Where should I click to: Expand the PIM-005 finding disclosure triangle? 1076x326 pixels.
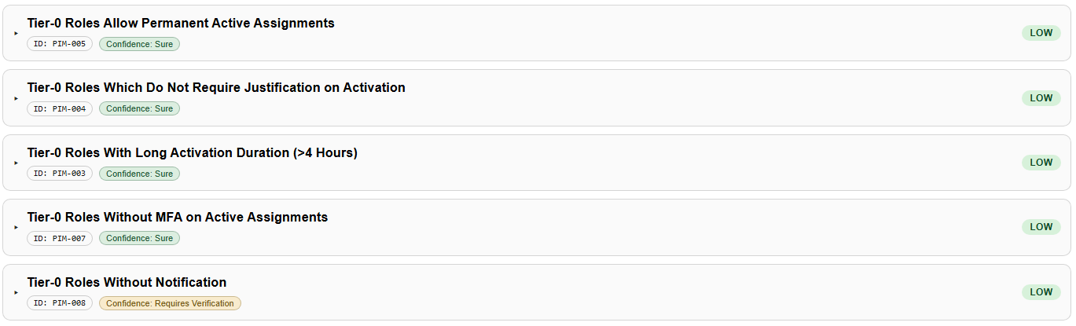(16, 34)
